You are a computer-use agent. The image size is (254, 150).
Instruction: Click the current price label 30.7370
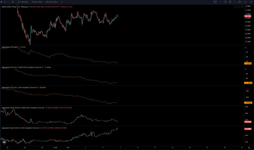coord(248,16)
